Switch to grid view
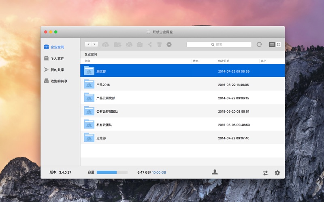This screenshot has height=202, width=324. pos(278,44)
